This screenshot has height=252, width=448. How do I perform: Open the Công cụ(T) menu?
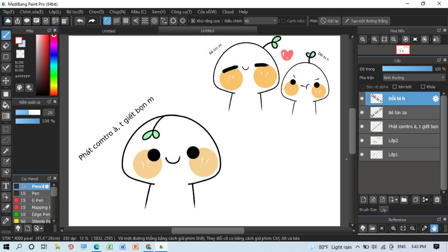pos(182,12)
